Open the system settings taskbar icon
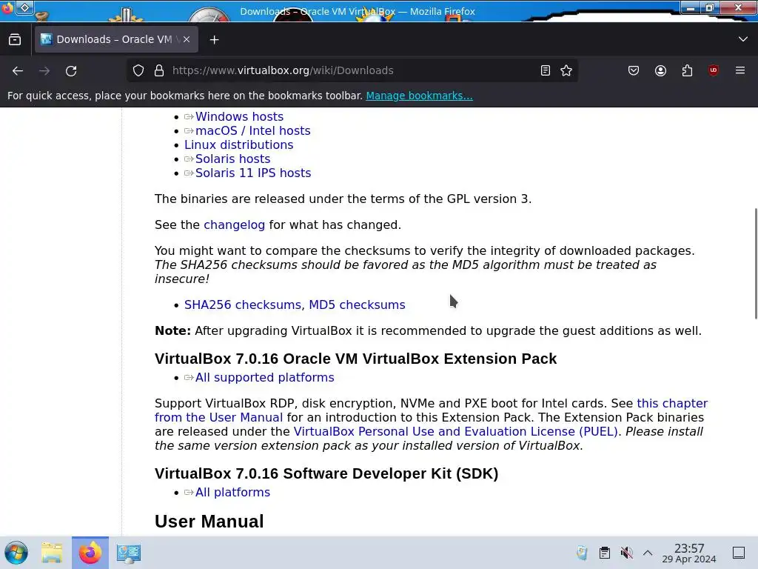The image size is (758, 569). (x=129, y=553)
